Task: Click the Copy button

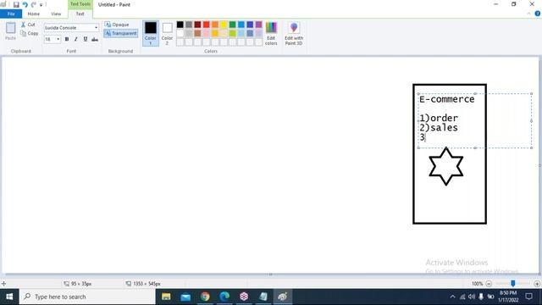Action: (x=30, y=33)
